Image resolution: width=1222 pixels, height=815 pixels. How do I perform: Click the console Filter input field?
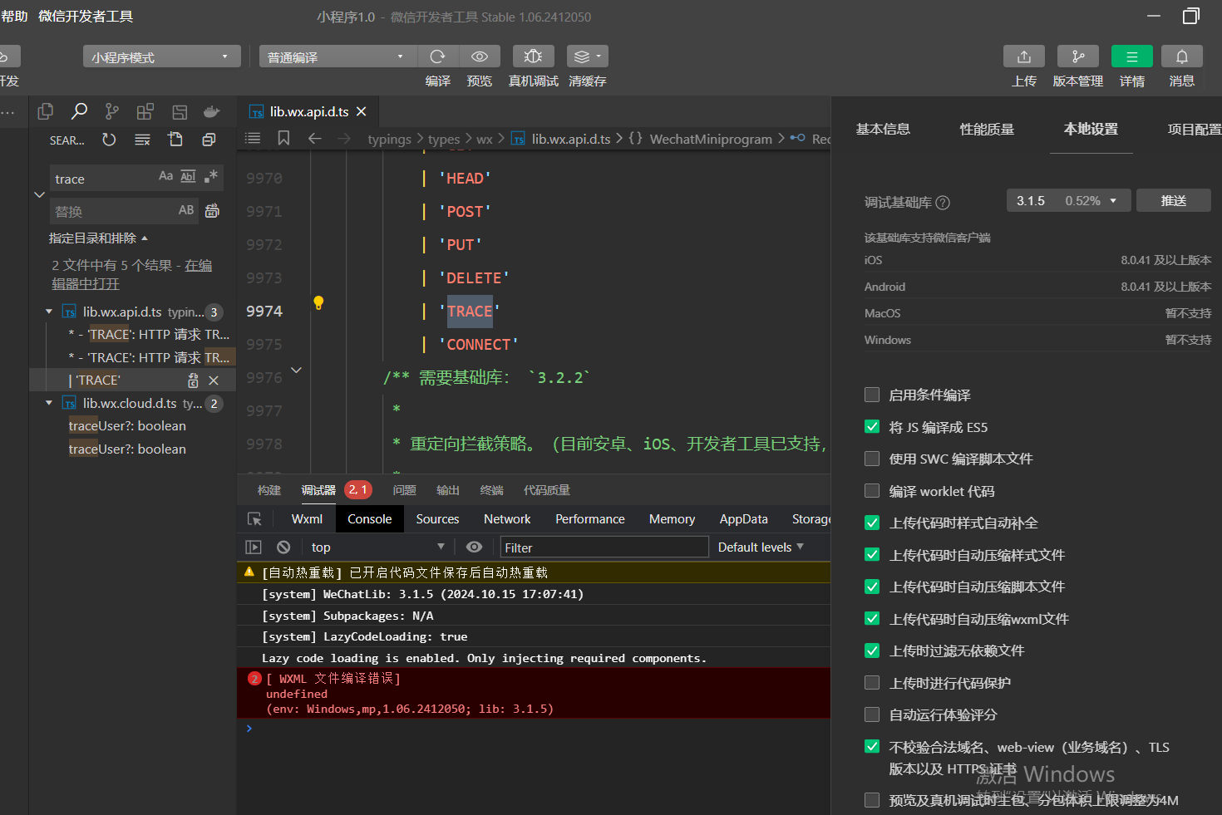pos(604,547)
